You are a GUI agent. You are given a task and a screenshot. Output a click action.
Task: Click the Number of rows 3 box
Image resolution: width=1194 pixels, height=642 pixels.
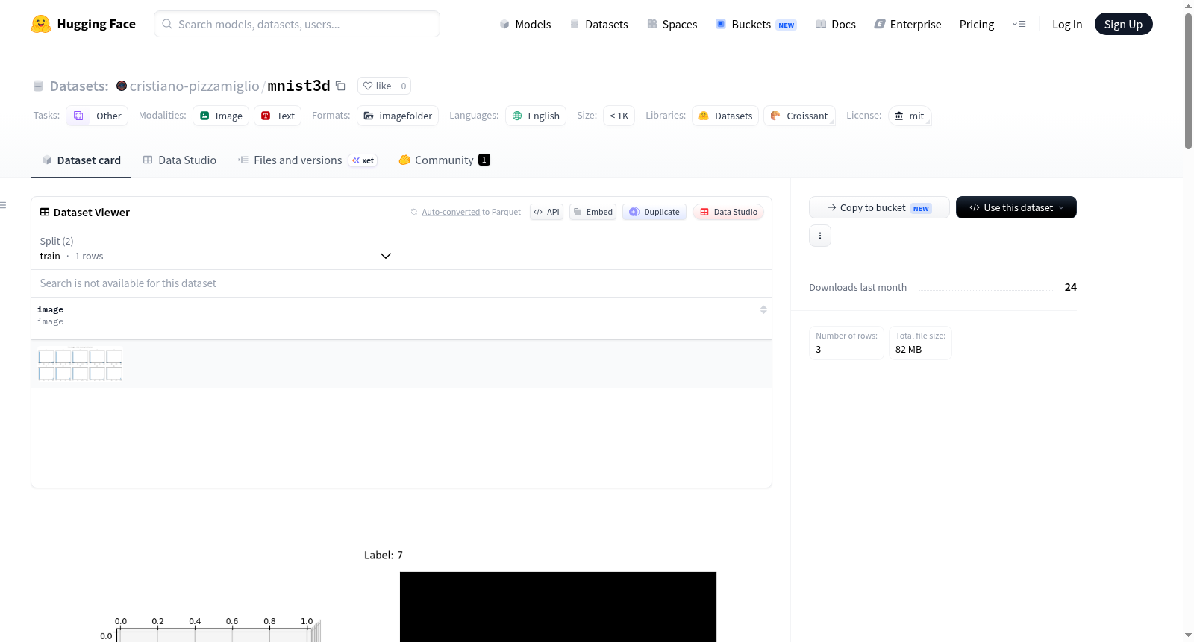(846, 343)
